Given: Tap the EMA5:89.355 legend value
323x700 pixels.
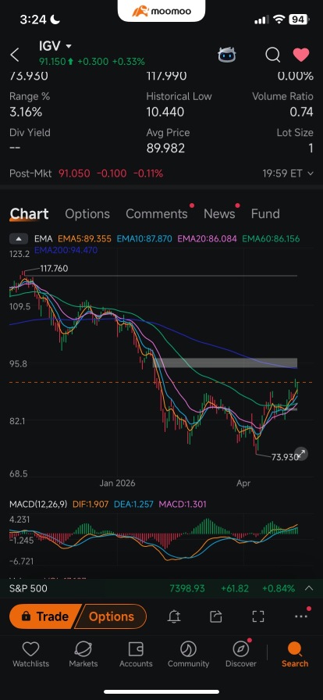Looking at the screenshot, I should point(84,239).
